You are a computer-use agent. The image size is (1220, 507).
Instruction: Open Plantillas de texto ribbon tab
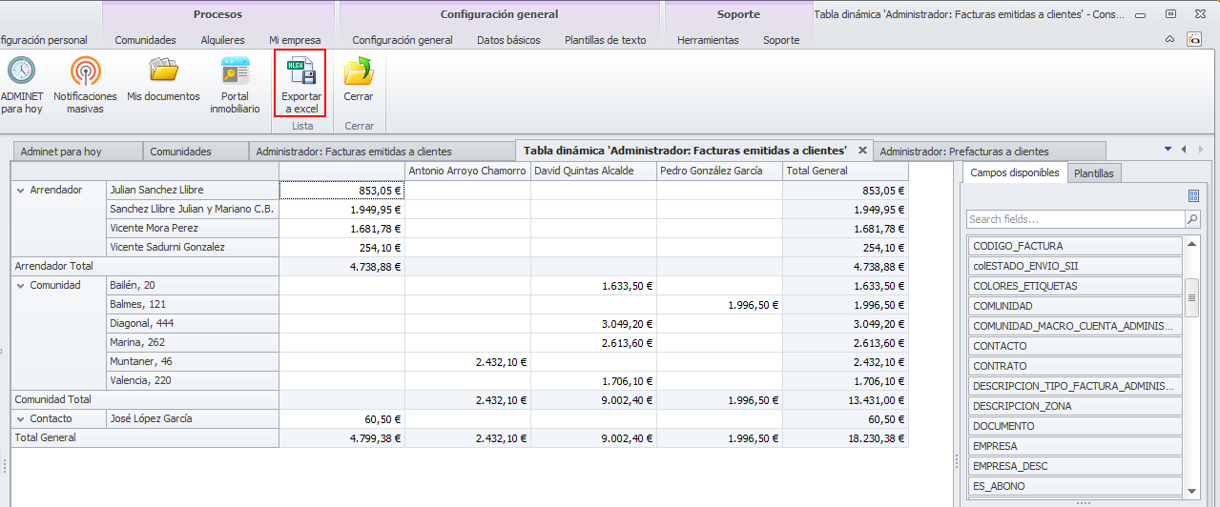point(605,40)
